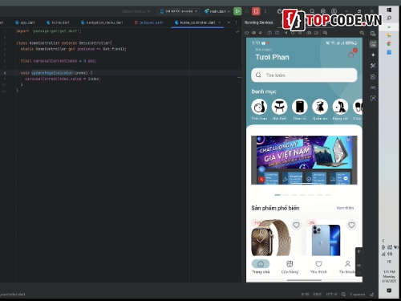Image resolution: width=401 pixels, height=301 pixels.
Task: Open the zoom controls magnifier in Running Devices
Action: tap(362, 33)
